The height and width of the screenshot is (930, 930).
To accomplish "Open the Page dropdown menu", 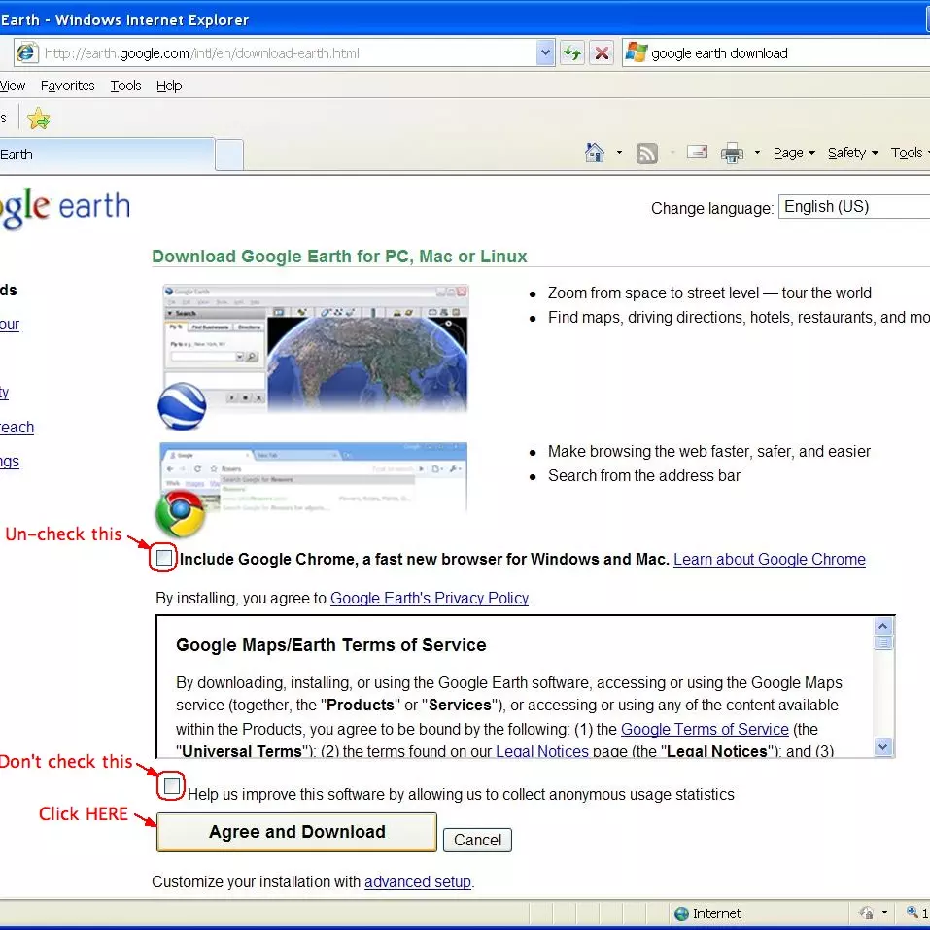I will pyautogui.click(x=793, y=153).
